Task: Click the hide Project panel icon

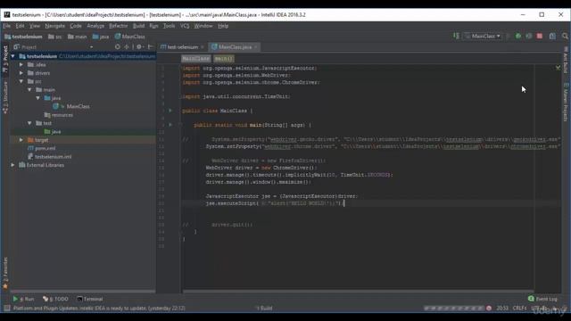Action: pos(150,47)
